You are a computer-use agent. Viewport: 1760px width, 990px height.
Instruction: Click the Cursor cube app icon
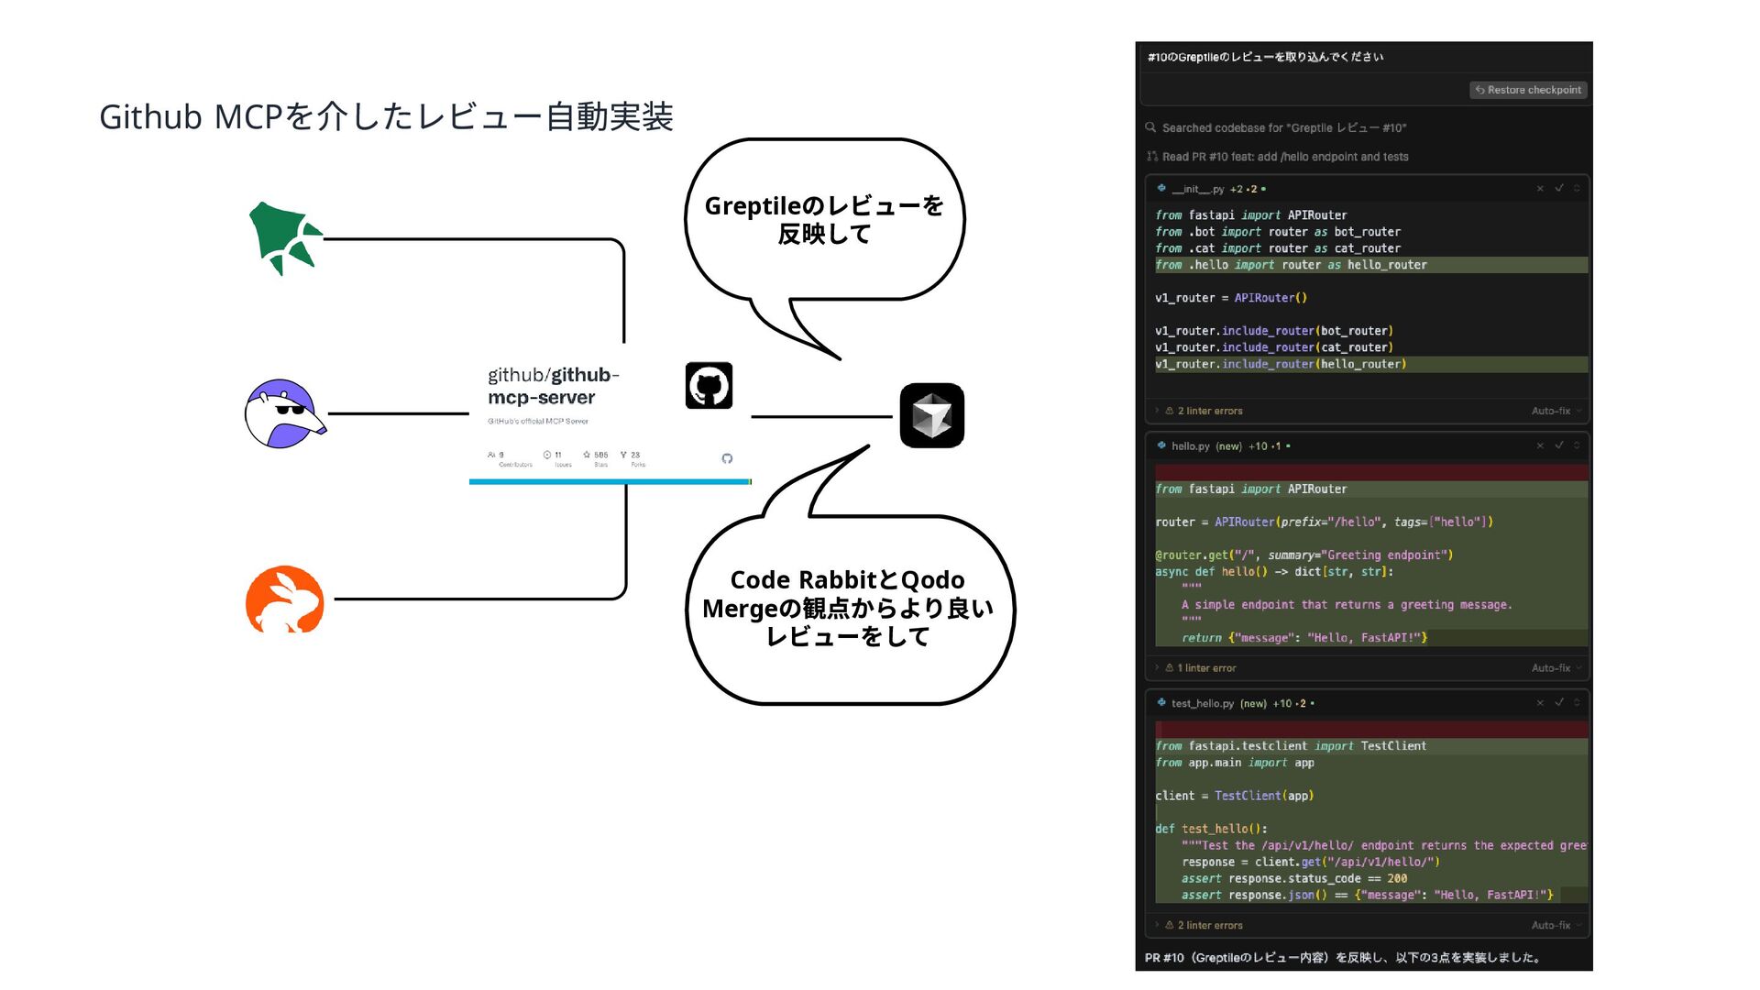click(931, 415)
